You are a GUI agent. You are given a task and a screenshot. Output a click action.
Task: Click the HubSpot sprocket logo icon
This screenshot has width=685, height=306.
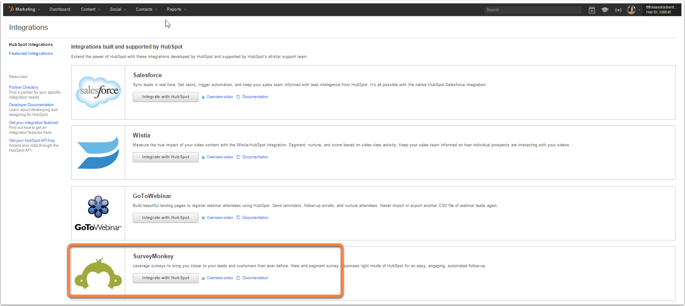[x=11, y=9]
